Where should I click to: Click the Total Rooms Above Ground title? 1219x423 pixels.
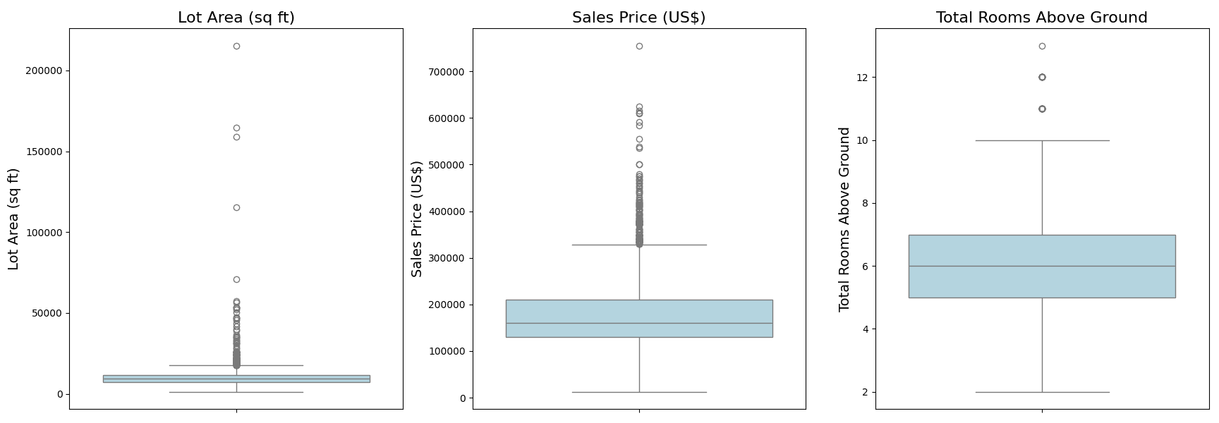pyautogui.click(x=1041, y=18)
